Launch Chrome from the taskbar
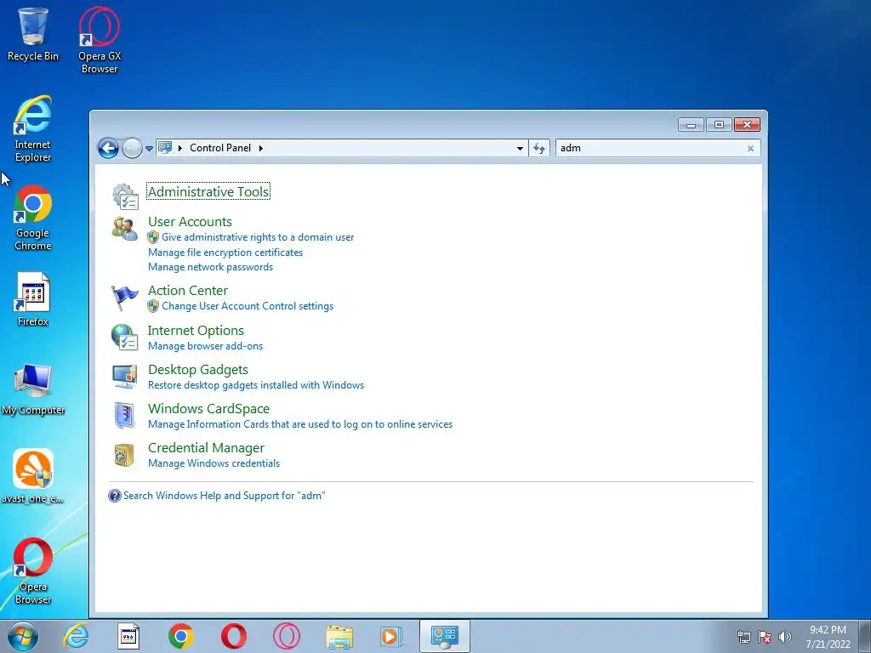Viewport: 871px width, 653px height. [x=180, y=636]
